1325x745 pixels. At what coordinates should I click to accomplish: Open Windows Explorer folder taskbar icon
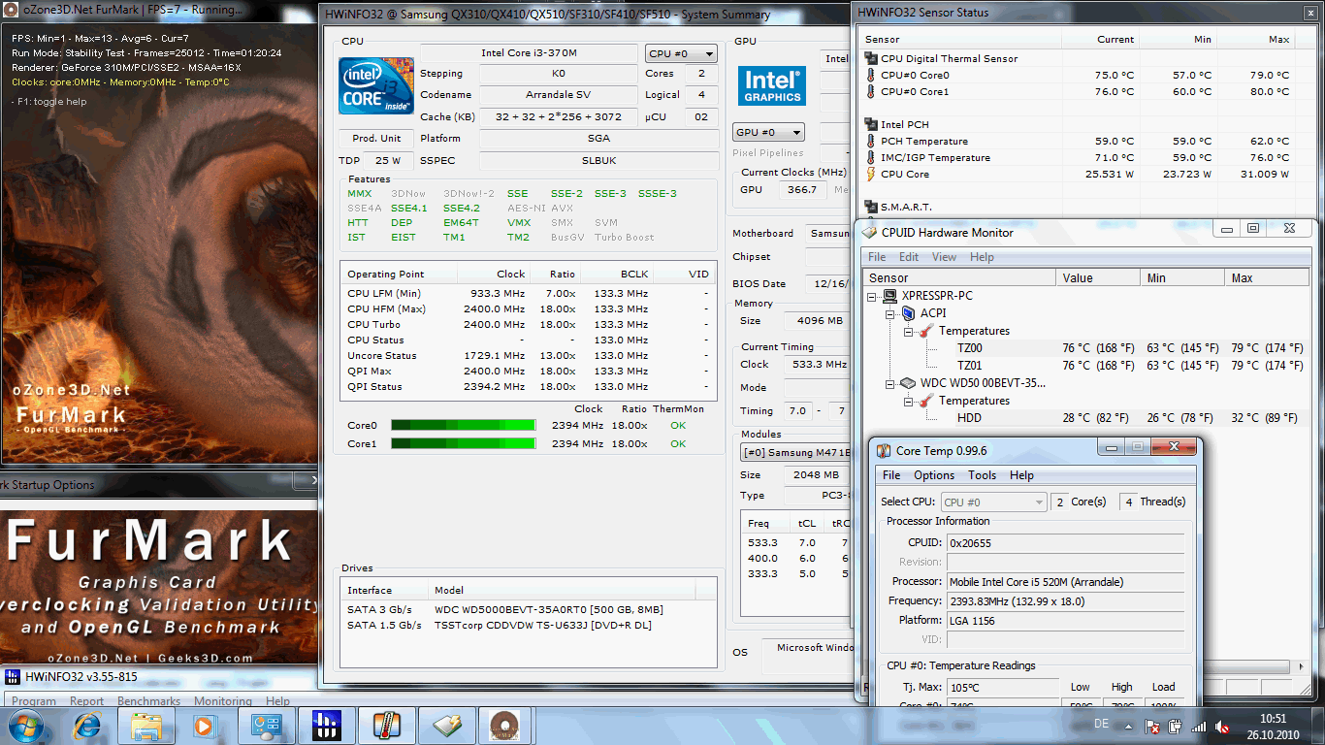click(146, 726)
